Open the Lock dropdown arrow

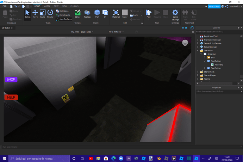pyautogui.click(x=142, y=15)
